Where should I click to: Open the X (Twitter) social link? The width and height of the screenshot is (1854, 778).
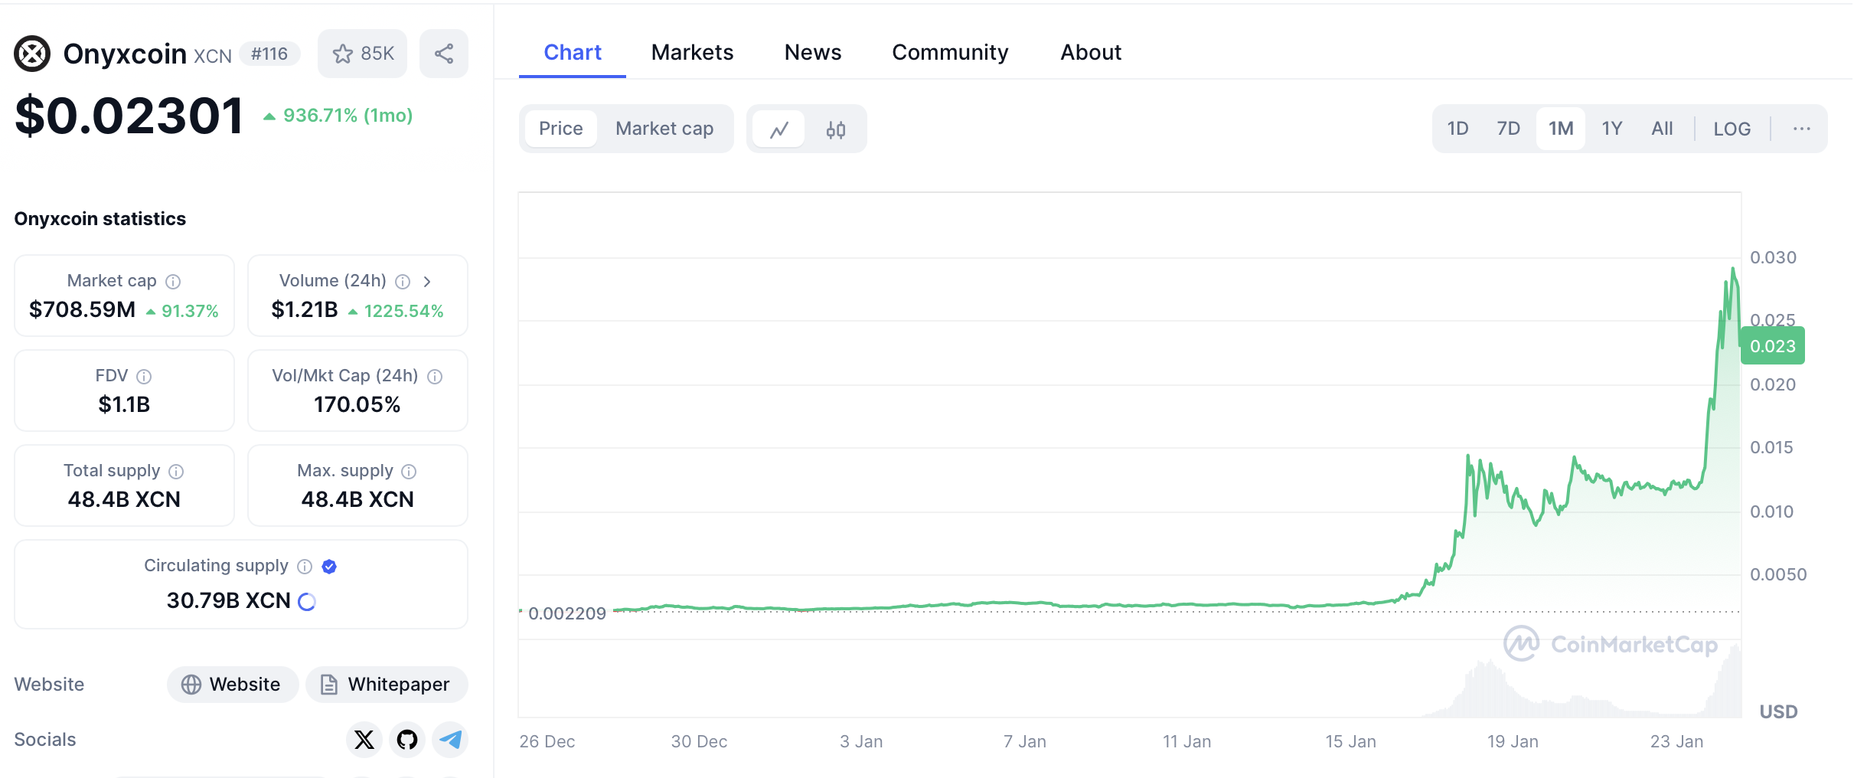[364, 740]
